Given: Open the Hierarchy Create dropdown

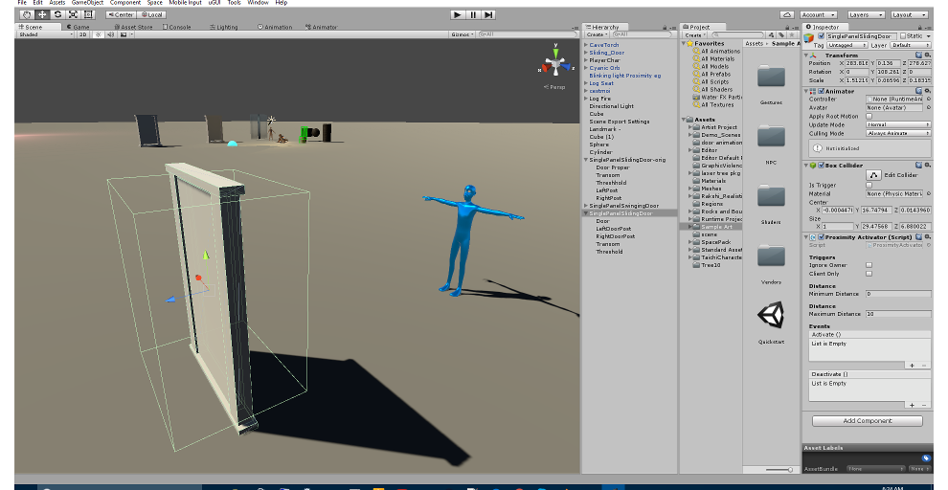Looking at the screenshot, I should point(596,34).
